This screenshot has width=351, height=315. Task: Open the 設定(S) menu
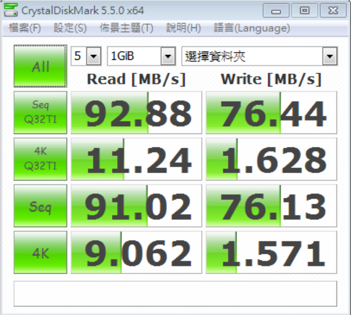click(70, 28)
